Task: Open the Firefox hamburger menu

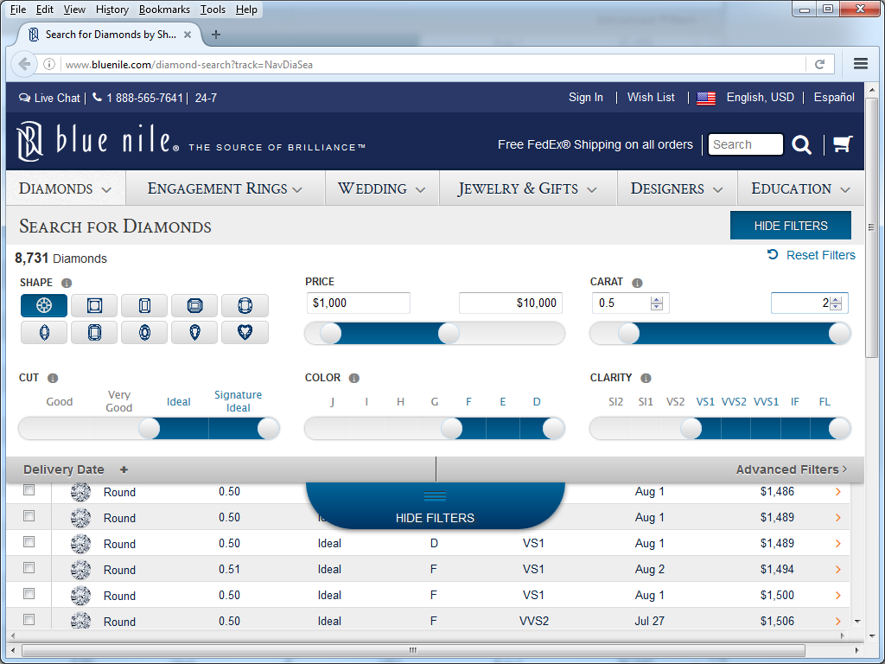Action: click(x=861, y=64)
